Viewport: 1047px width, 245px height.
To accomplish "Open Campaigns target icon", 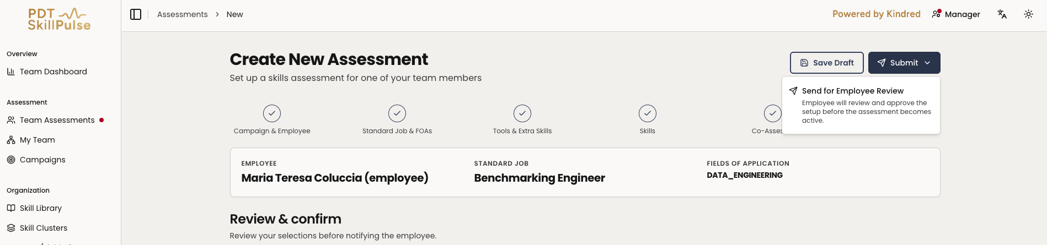I will click(11, 160).
